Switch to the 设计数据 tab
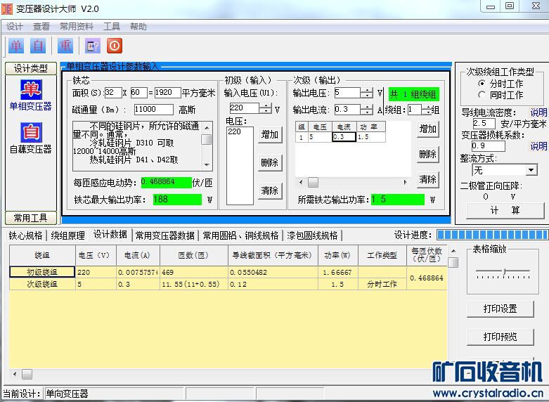 coord(110,235)
